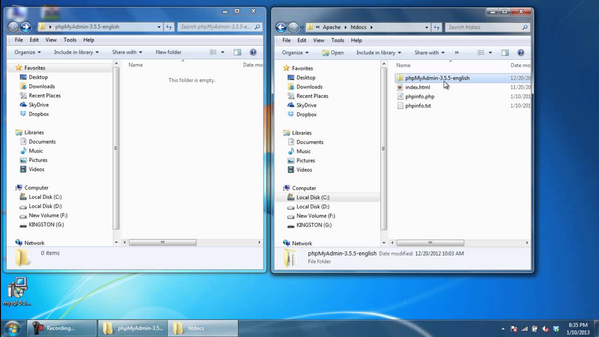Select Recent Places in phpMyAdmin window
This screenshot has height=337, width=599.
(44, 95)
